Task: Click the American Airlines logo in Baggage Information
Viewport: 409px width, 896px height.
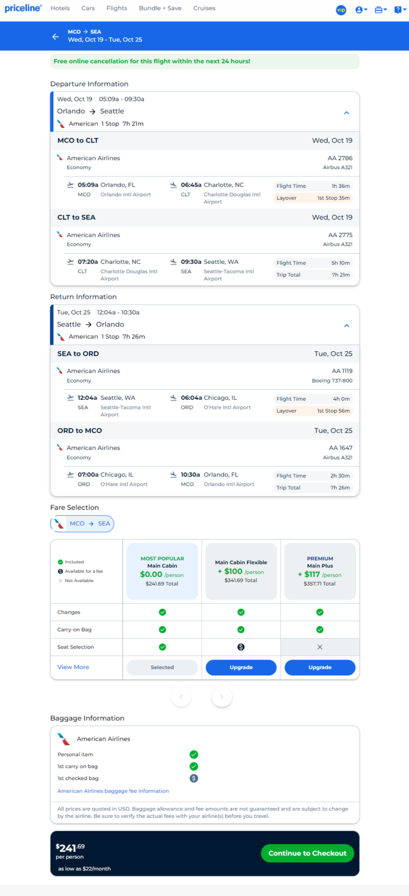Action: click(x=64, y=739)
